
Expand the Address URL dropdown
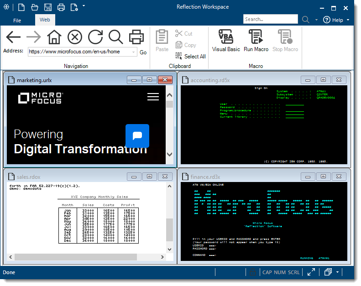133,52
